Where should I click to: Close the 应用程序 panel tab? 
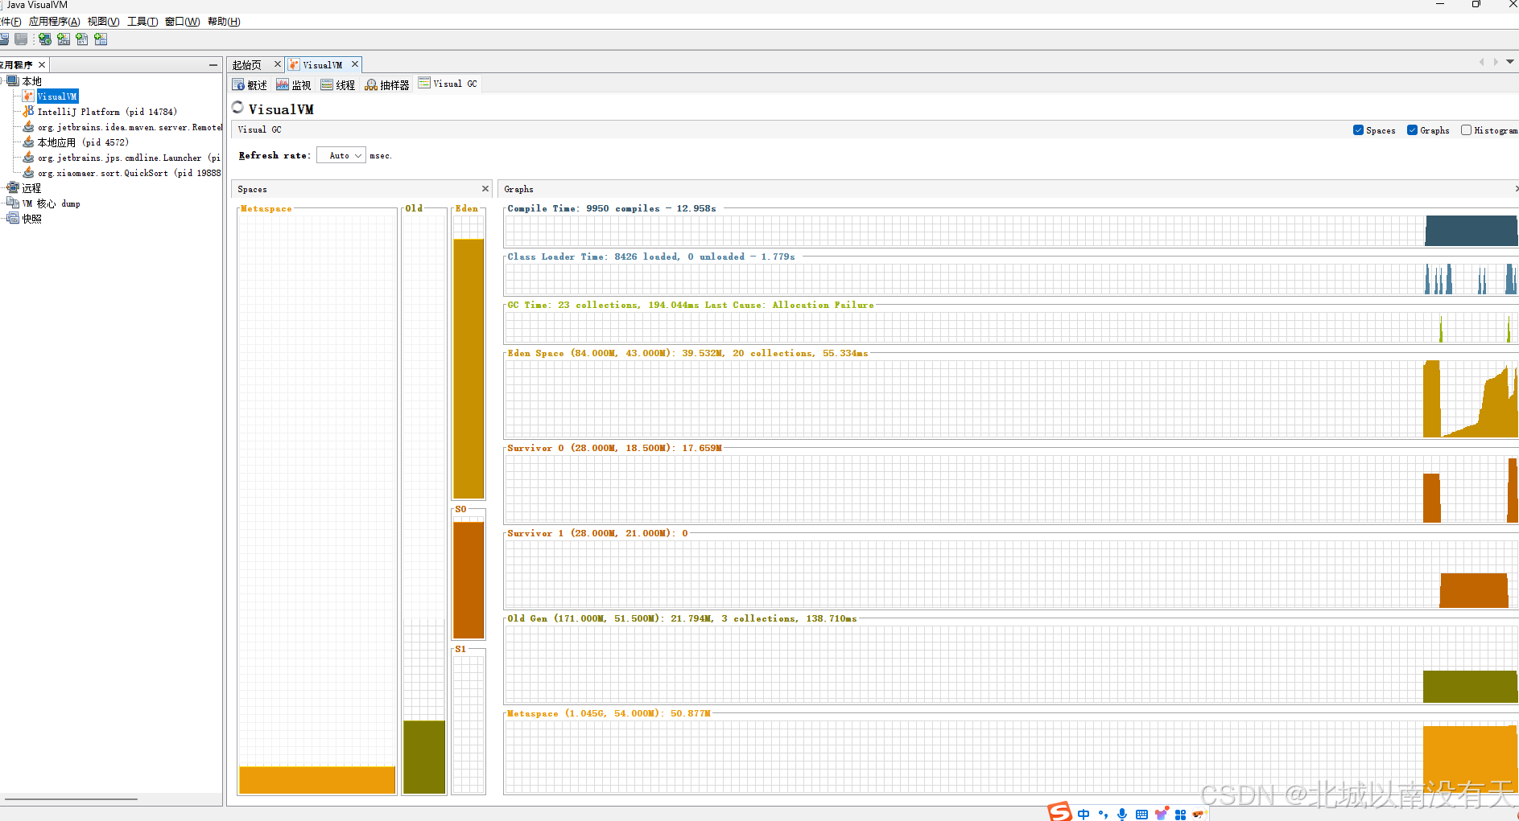pyautogui.click(x=42, y=65)
